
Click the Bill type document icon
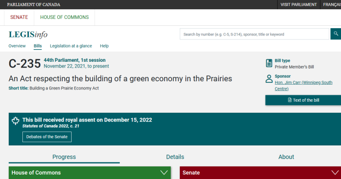point(269,63)
